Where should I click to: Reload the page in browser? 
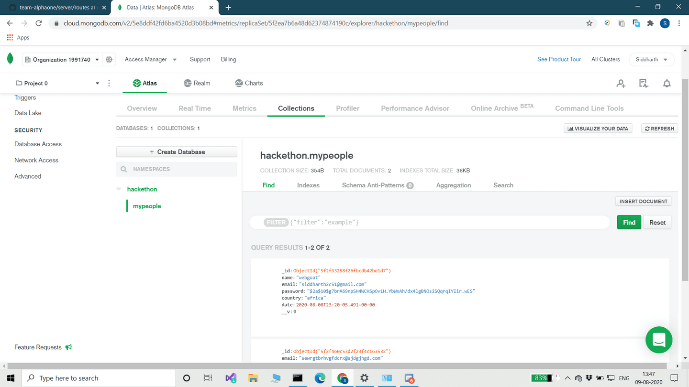coord(39,23)
